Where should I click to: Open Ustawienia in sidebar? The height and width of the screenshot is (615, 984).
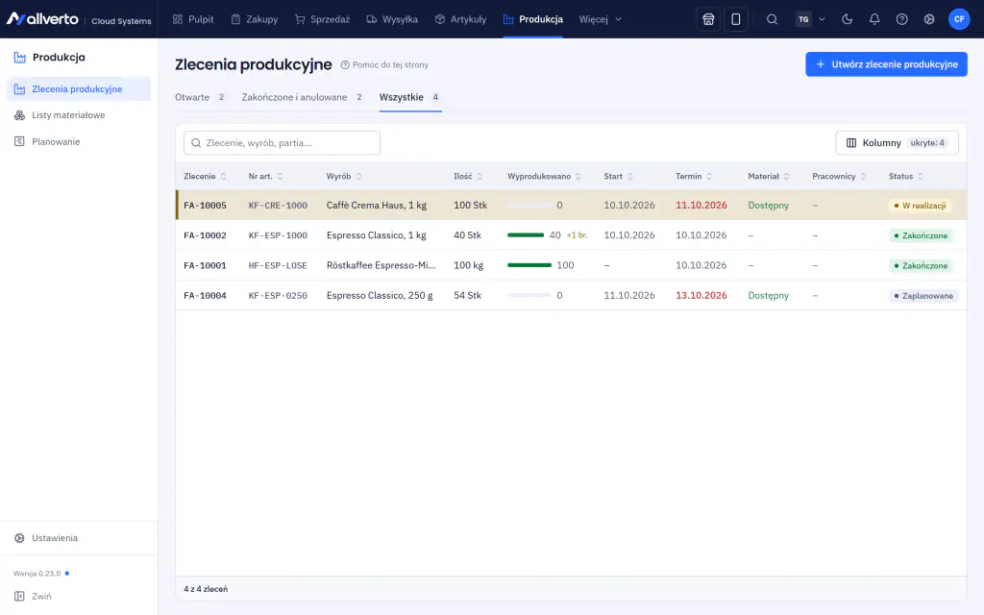[79, 538]
